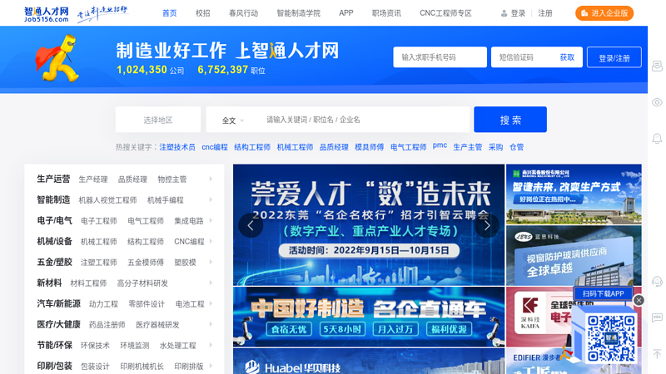Expand the 汽车/新能源 category row arrow
This screenshot has width=666, height=374.
pos(211,303)
